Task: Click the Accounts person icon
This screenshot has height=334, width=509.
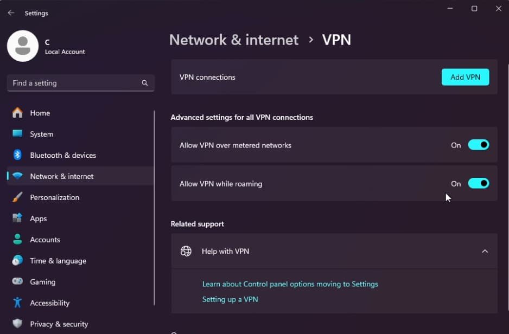Action: [x=17, y=240]
